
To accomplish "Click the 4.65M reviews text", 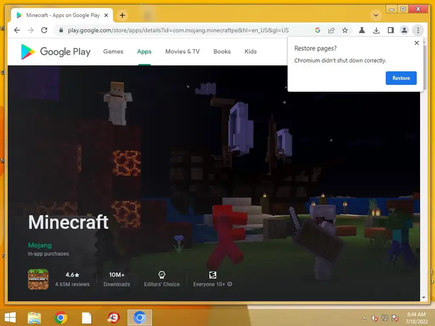I will [x=72, y=284].
